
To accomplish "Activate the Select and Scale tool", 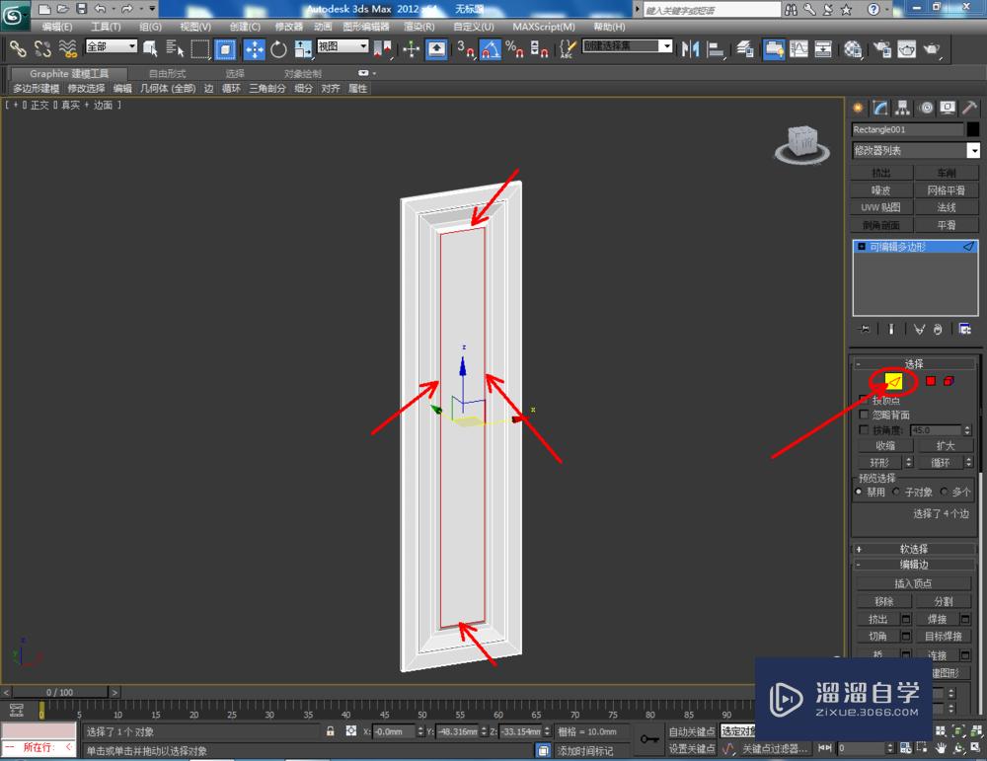I will coord(303,48).
